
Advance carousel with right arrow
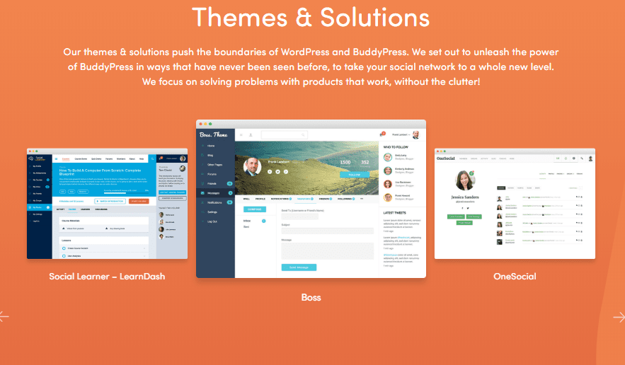click(x=619, y=317)
